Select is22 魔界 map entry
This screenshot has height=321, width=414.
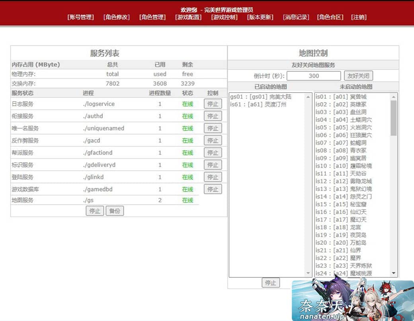352,258
